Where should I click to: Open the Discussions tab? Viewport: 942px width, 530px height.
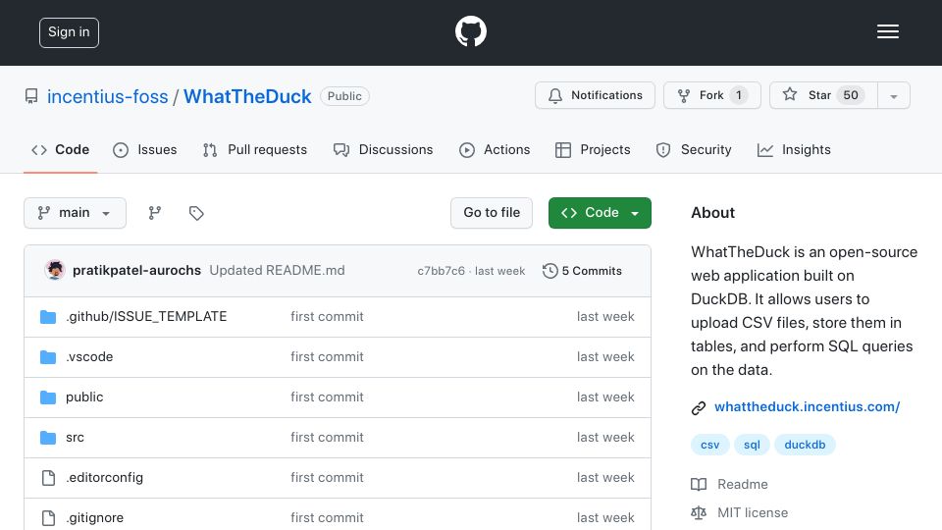point(384,149)
